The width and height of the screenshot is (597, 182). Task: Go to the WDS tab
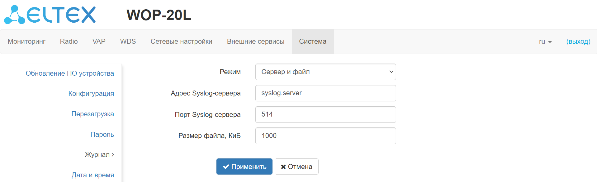tap(128, 42)
